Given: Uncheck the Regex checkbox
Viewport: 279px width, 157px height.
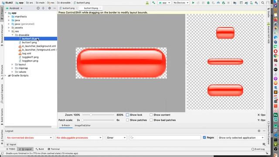Looking at the screenshot, I should point(204,137).
